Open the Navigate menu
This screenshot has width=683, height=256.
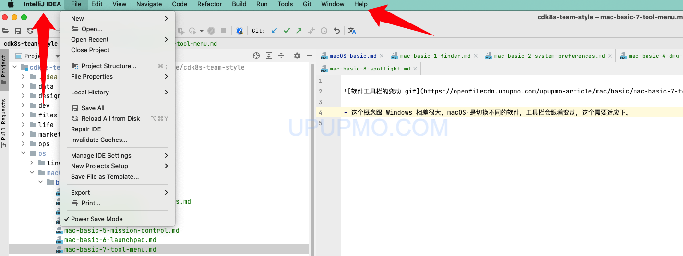(149, 4)
